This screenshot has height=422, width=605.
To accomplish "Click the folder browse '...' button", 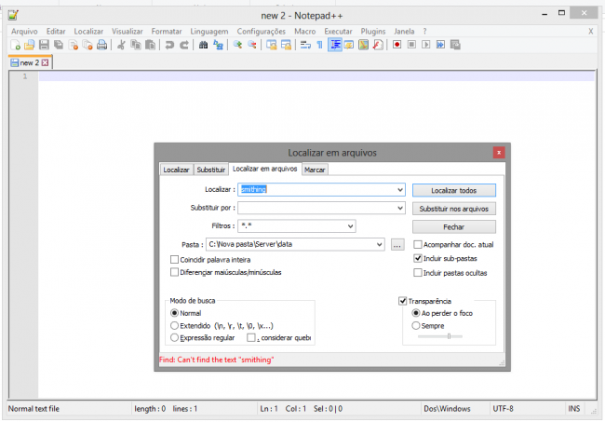I will [x=397, y=244].
